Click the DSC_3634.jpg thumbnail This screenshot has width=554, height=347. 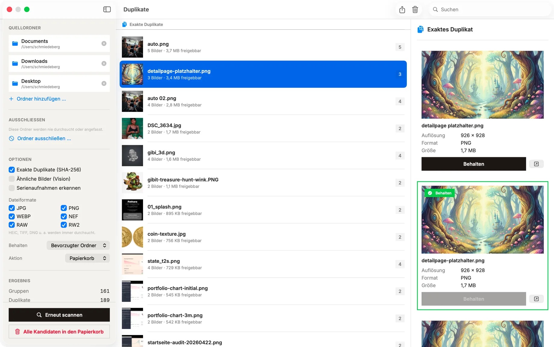pyautogui.click(x=132, y=128)
